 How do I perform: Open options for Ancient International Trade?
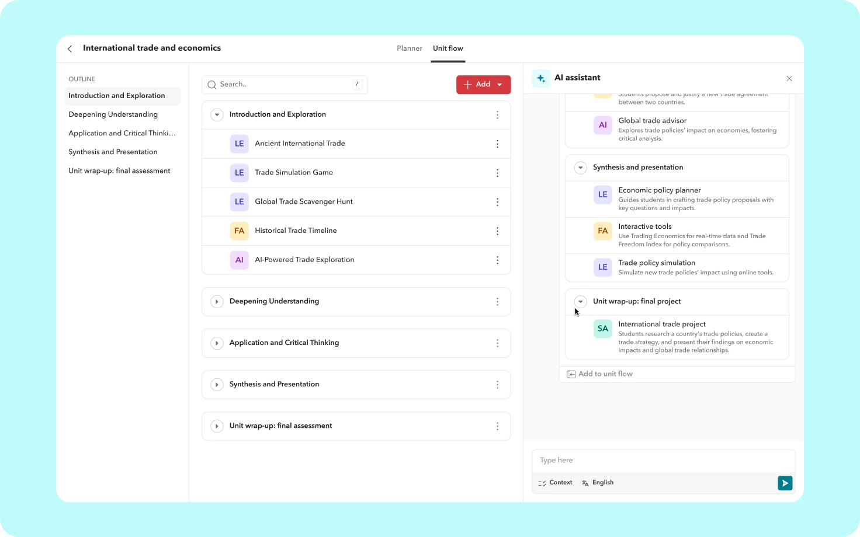[x=498, y=144]
